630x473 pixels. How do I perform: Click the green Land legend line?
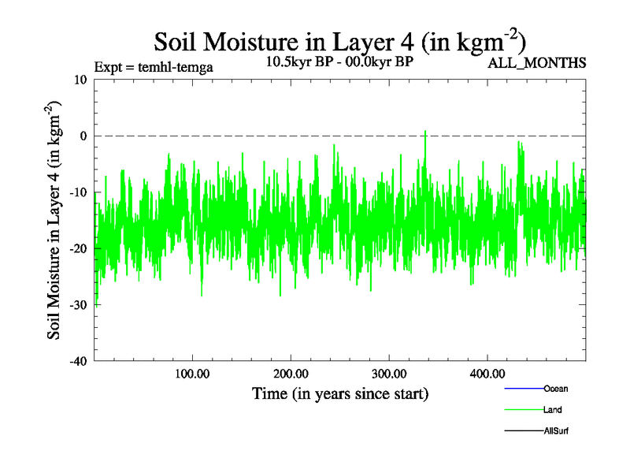(523, 410)
